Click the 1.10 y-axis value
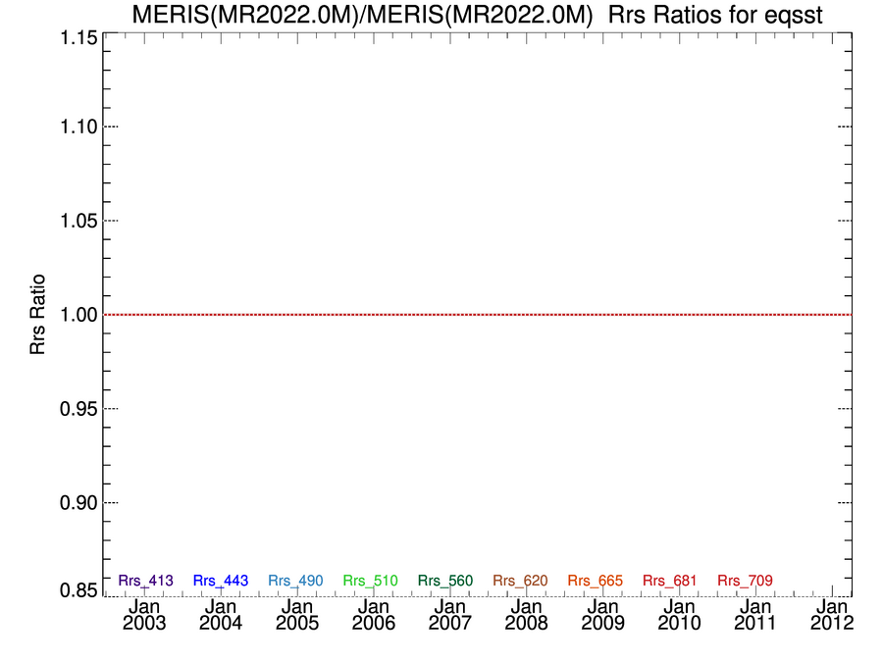This screenshot has width=883, height=662. point(78,127)
